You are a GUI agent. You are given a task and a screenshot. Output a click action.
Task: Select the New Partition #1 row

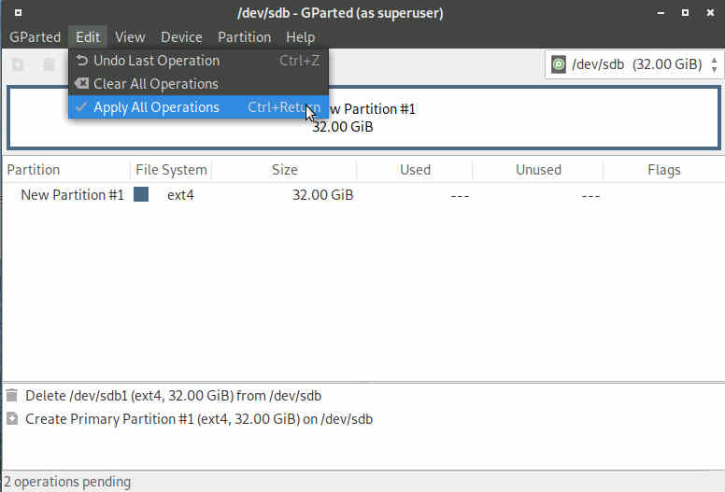click(363, 195)
